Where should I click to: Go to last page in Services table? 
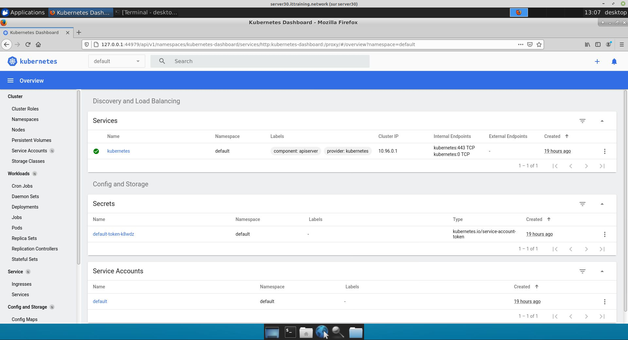pyautogui.click(x=602, y=166)
